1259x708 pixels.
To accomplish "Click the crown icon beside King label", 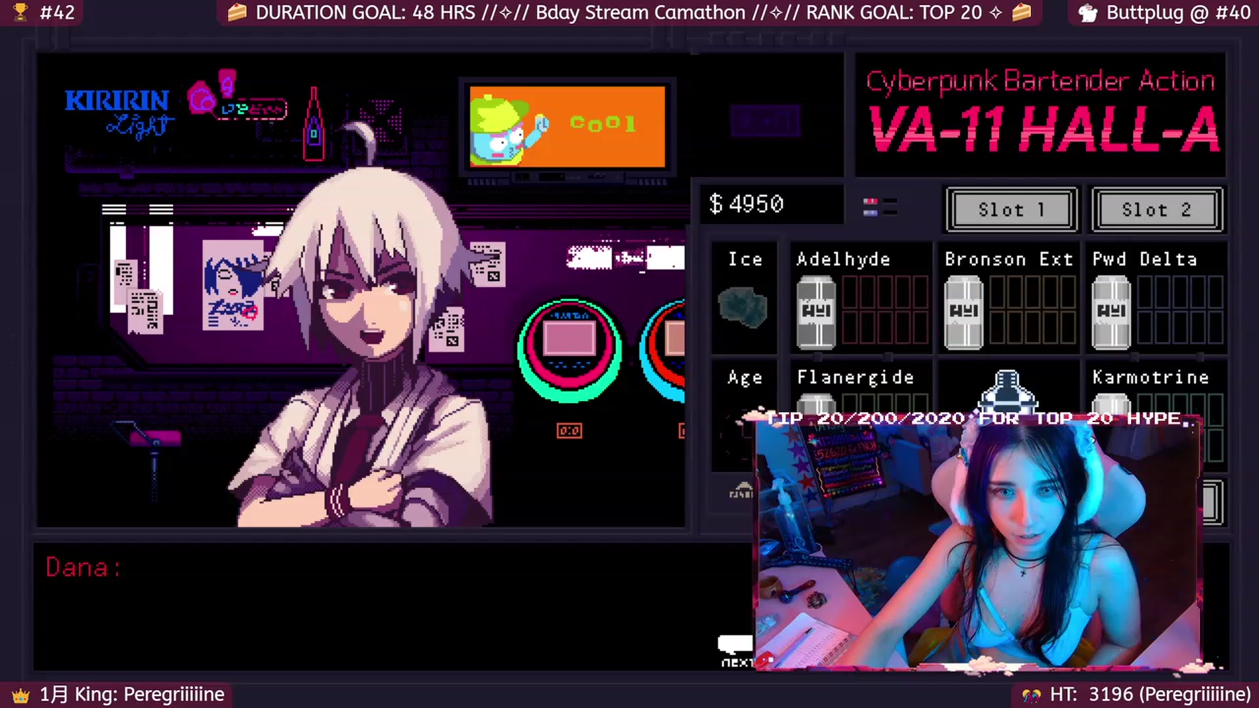I will (x=21, y=695).
